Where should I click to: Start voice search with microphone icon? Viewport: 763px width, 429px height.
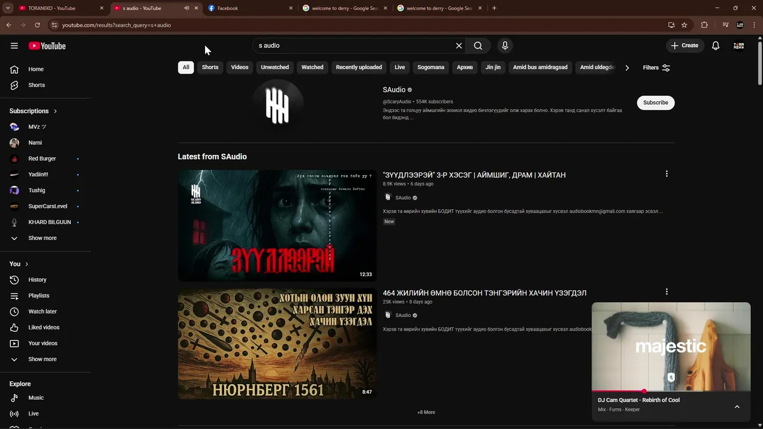point(505,46)
